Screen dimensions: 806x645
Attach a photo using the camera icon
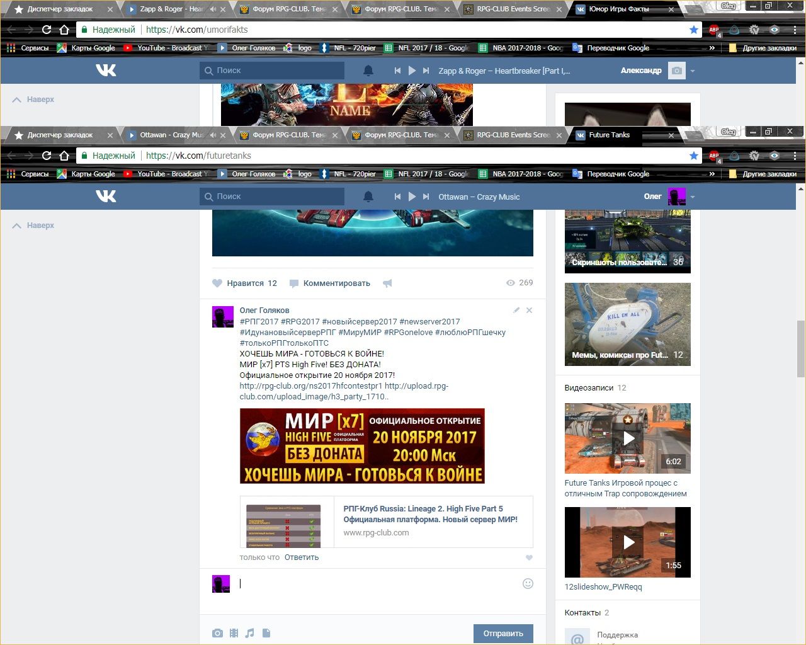coord(217,633)
